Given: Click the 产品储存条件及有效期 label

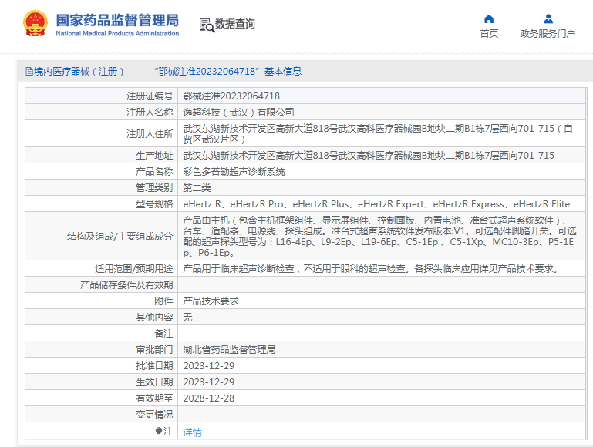Looking at the screenshot, I should point(126,285).
